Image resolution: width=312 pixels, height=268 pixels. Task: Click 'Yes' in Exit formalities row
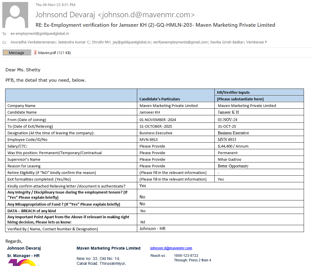pos(221,179)
